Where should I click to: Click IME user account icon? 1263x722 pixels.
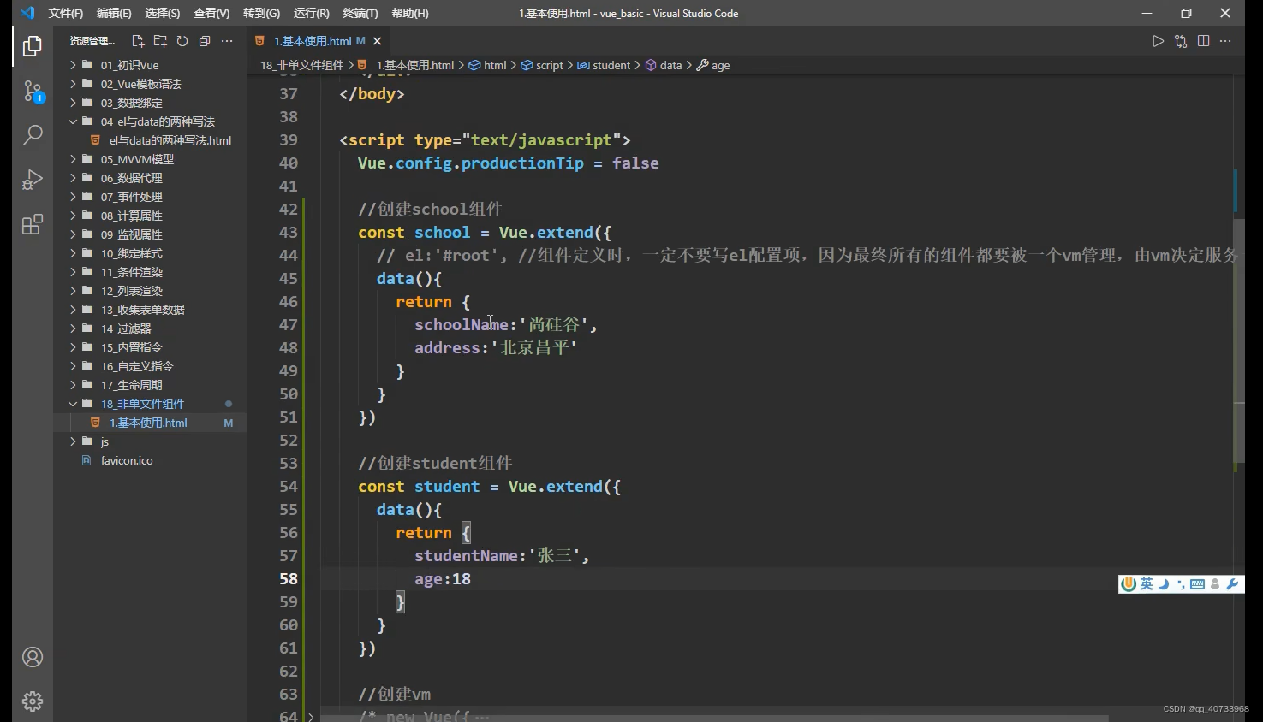[x=1215, y=584]
